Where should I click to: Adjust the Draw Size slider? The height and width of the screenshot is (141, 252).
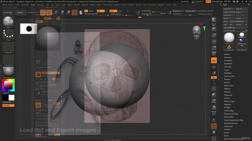coord(153,14)
